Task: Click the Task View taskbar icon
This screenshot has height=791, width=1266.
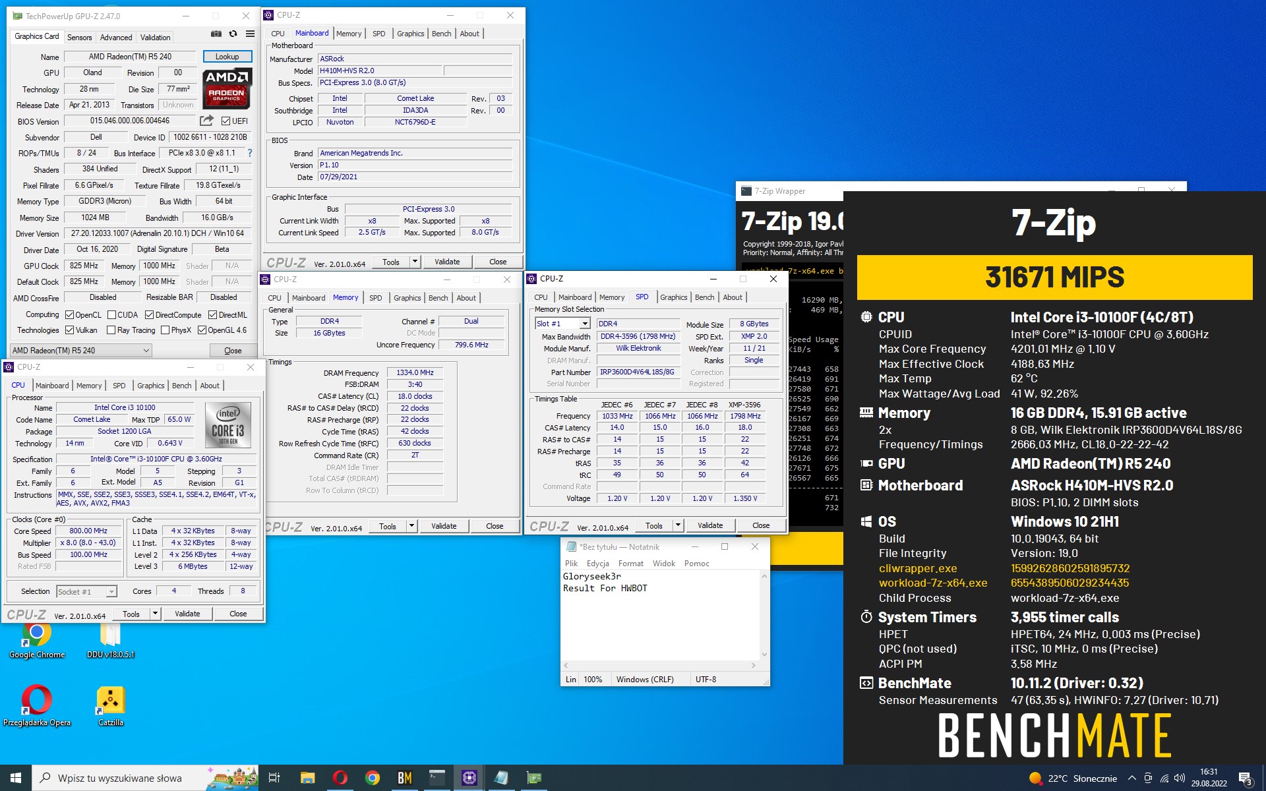Action: tap(274, 778)
